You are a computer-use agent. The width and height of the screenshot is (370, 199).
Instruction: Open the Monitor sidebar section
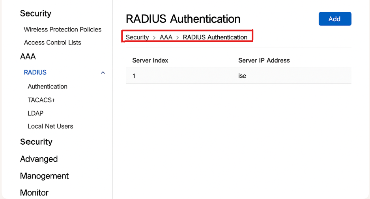click(34, 193)
